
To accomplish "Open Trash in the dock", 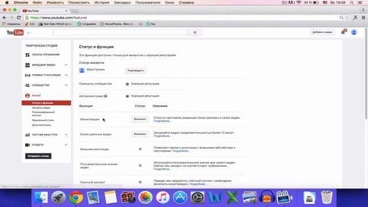I will pos(327,197).
